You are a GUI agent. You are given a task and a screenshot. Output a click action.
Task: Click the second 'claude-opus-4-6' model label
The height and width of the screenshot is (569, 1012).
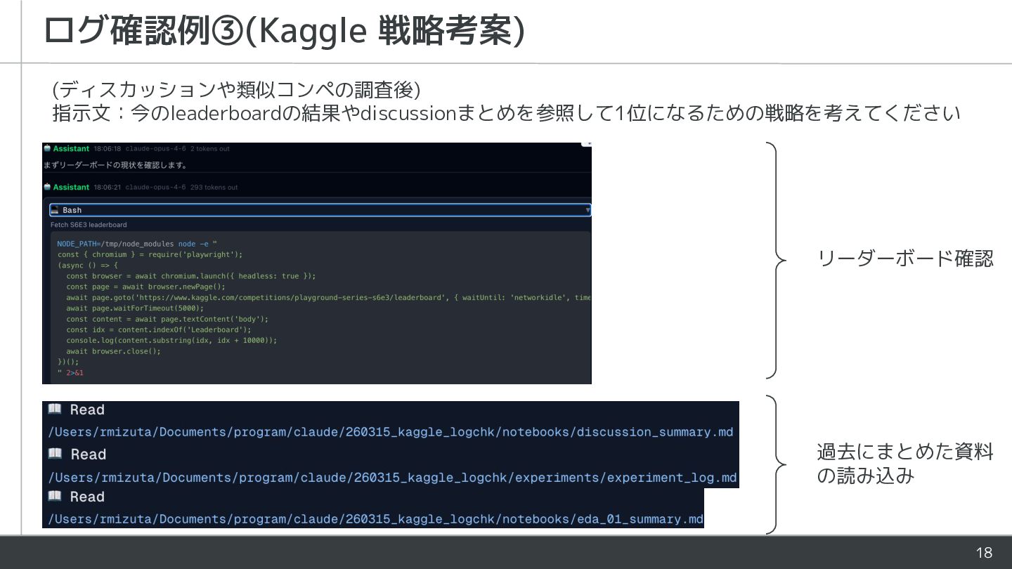[155, 188]
